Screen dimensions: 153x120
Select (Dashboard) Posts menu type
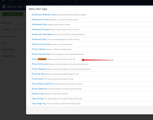[x=39, y=24]
